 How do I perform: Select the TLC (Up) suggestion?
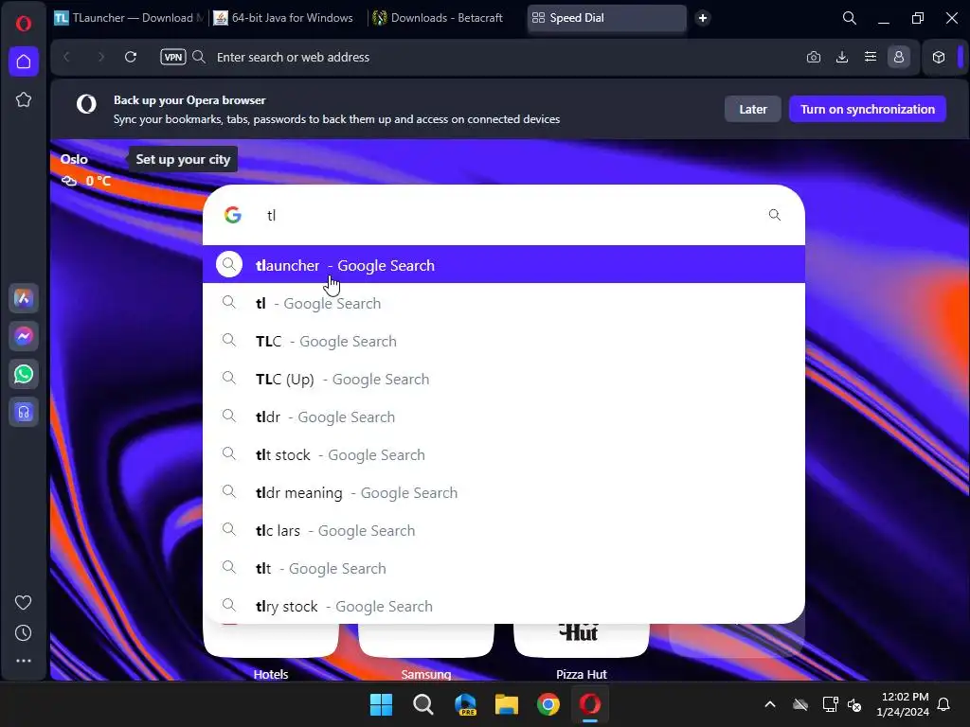(504, 379)
